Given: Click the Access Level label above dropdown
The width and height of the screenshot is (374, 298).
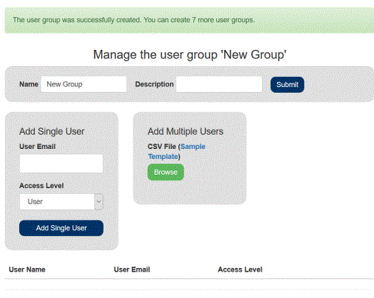Looking at the screenshot, I should (41, 185).
